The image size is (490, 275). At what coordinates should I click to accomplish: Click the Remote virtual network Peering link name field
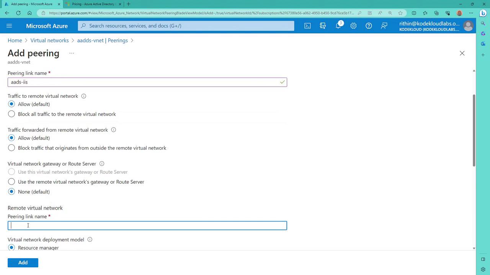pyautogui.click(x=147, y=226)
